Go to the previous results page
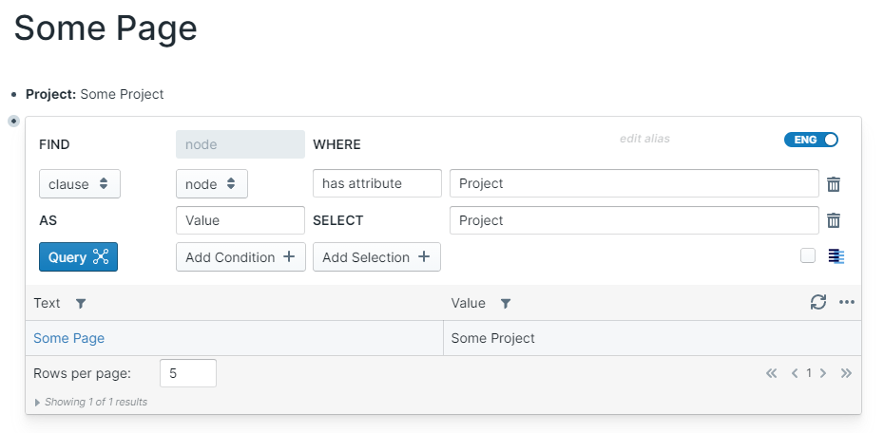The height and width of the screenshot is (433, 884). [795, 373]
